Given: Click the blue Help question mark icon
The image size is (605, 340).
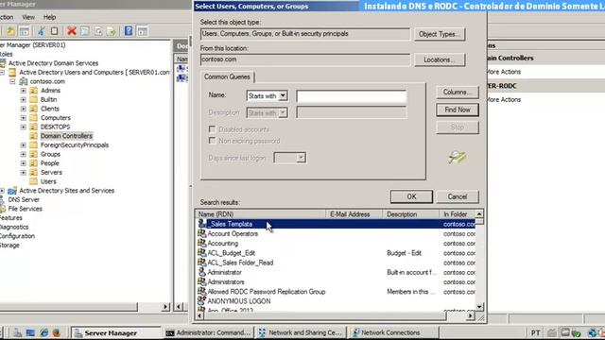Looking at the screenshot, I should [x=129, y=31].
